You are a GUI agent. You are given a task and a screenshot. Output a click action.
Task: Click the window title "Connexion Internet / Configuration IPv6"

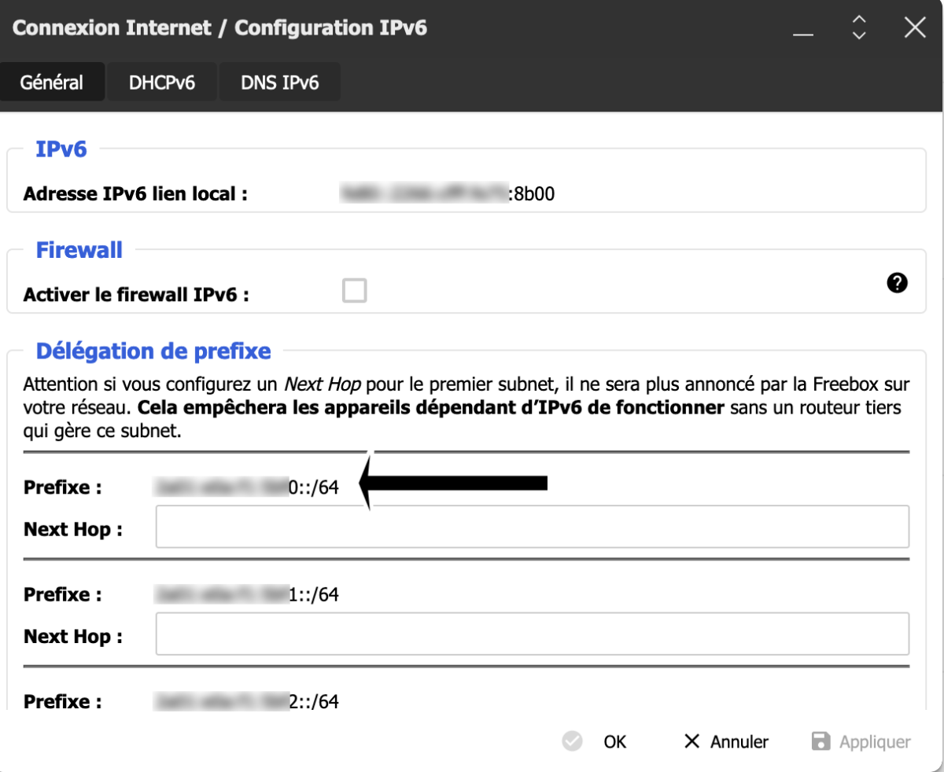pos(220,28)
